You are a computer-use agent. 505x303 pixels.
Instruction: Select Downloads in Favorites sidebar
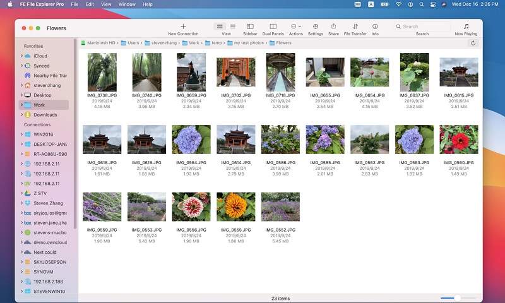pyautogui.click(x=45, y=115)
